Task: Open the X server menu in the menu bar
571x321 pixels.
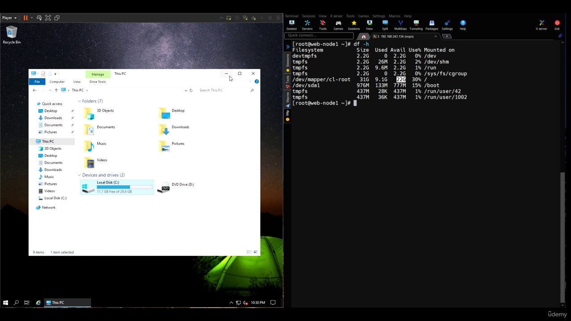Action: 336,16
